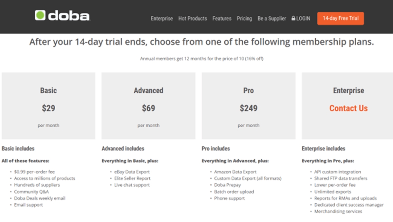Open the Features navigation link
Viewport: 393px width, 222px height.
[222, 19]
